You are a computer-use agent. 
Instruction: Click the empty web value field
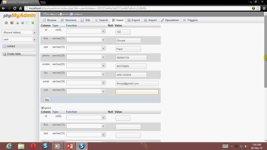pyautogui.click(x=137, y=92)
